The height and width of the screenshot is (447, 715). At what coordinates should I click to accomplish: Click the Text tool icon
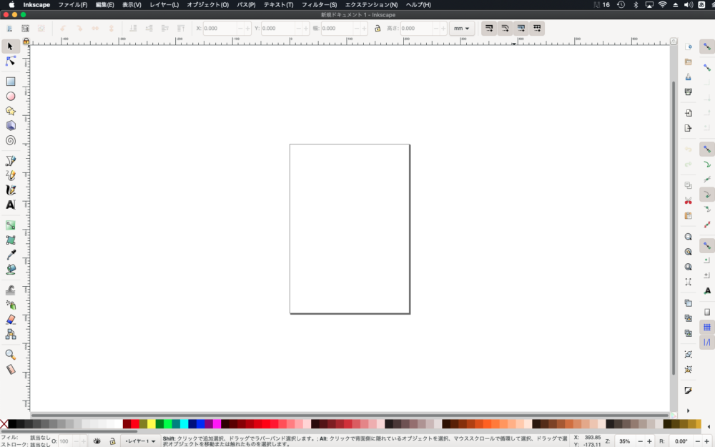coord(11,205)
